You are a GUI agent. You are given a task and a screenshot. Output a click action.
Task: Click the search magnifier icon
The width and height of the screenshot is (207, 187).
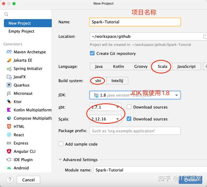[x=6, y=14]
